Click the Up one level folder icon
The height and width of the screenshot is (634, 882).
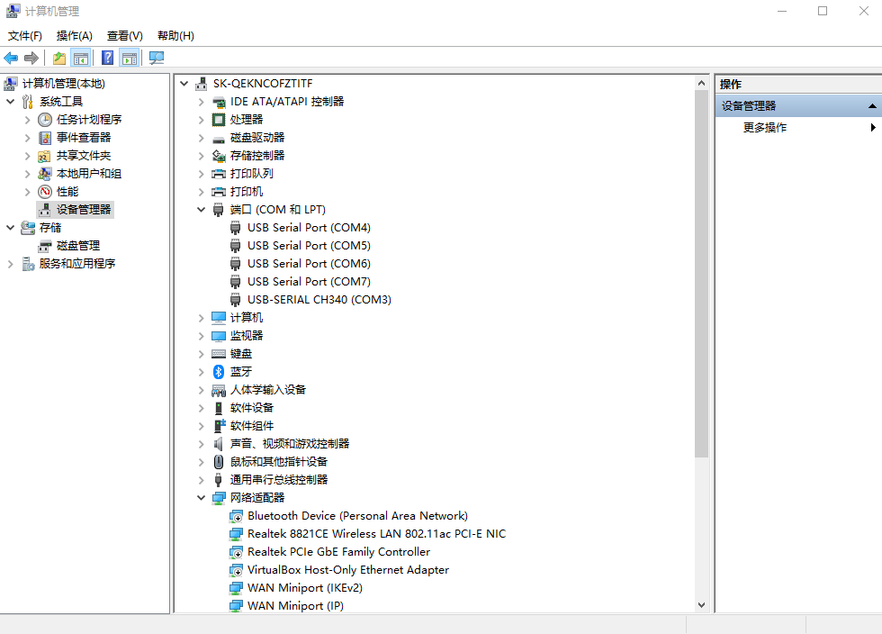[x=59, y=58]
